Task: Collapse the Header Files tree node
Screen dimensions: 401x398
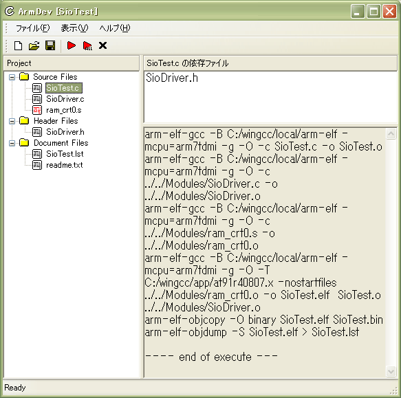Action: 12,121
